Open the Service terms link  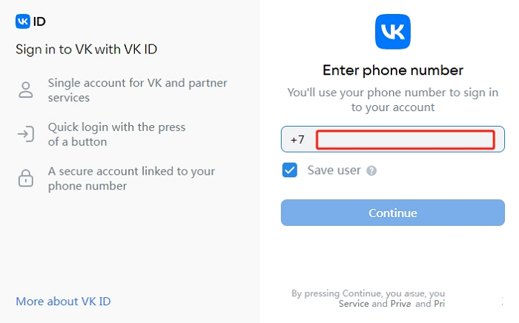click(354, 304)
